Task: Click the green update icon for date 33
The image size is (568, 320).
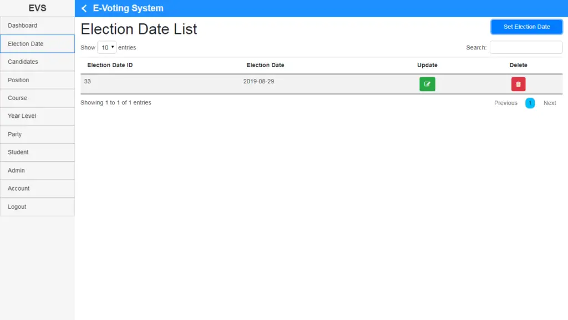Action: [427, 84]
